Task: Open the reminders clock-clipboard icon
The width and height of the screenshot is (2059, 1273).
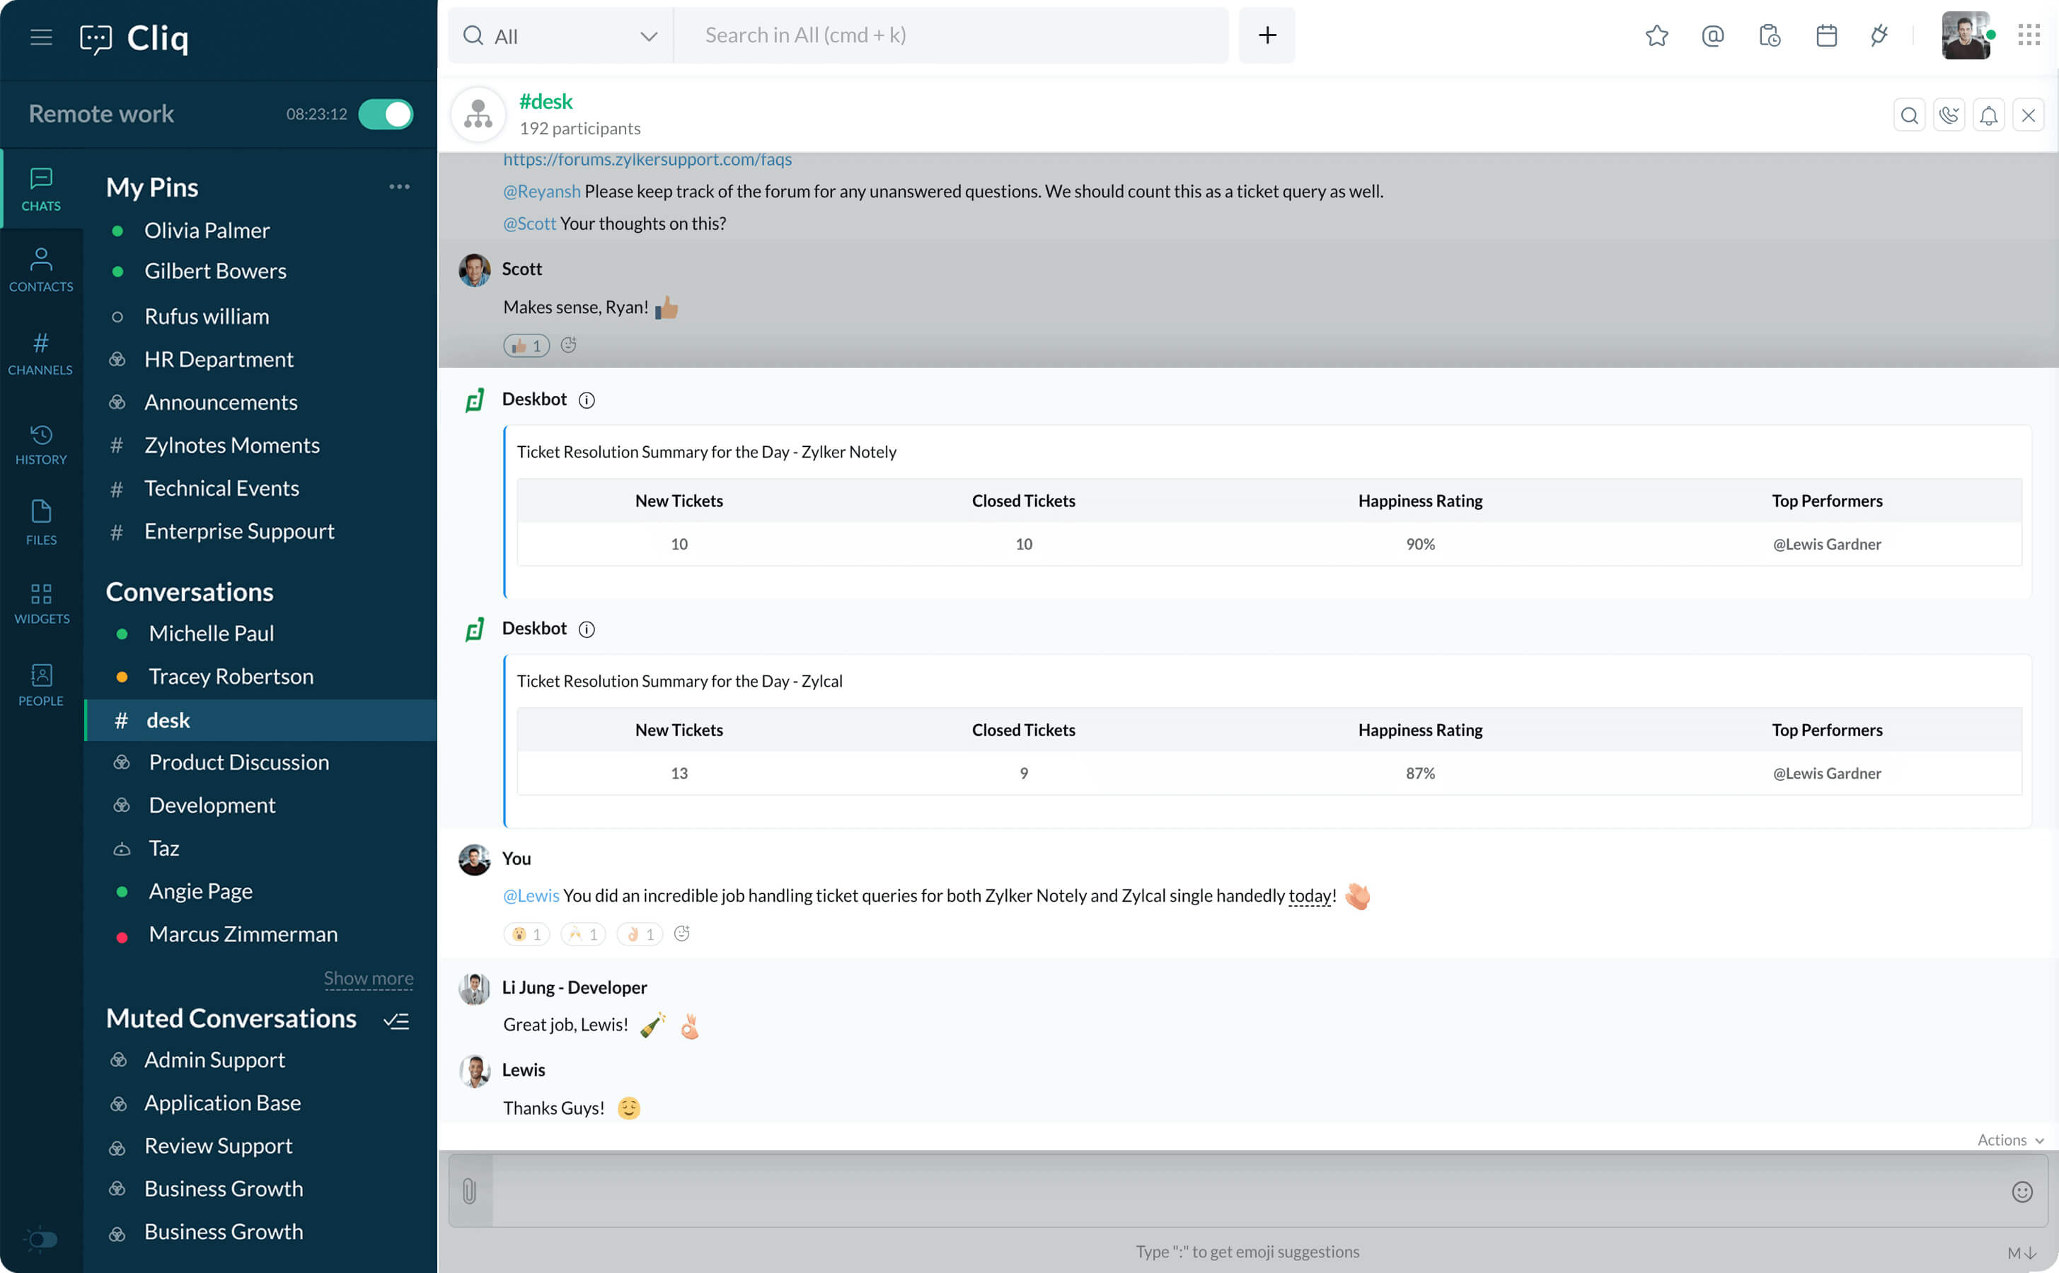Action: (x=1770, y=35)
